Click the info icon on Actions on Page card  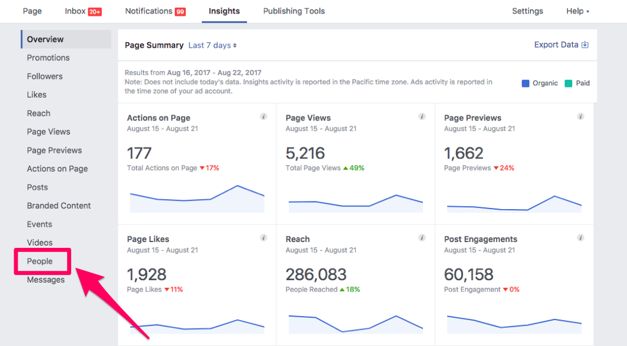pyautogui.click(x=264, y=117)
